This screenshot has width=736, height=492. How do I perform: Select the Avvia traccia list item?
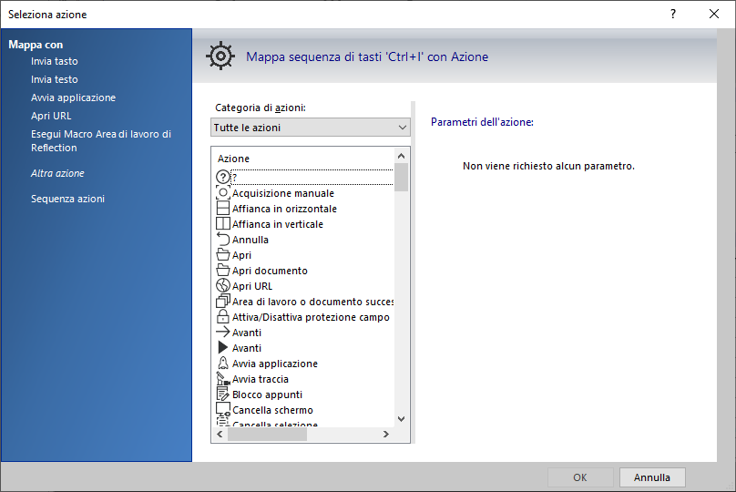tap(260, 379)
